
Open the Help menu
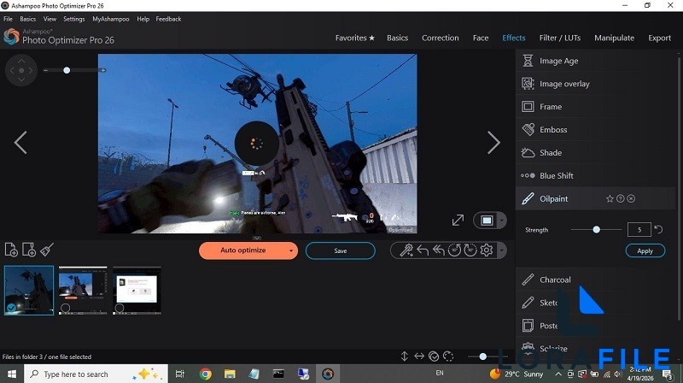click(143, 19)
